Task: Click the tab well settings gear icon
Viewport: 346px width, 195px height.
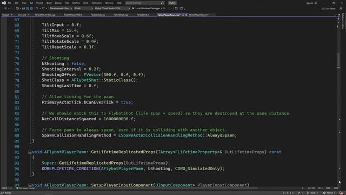Action: [x=339, y=15]
